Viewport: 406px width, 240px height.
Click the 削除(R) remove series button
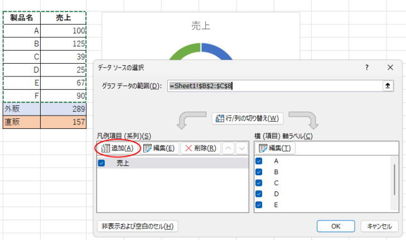click(200, 148)
